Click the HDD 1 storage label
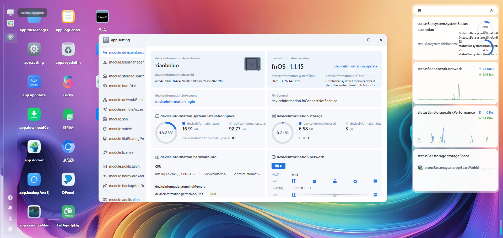This screenshot has width=503, height=238. 304,138
